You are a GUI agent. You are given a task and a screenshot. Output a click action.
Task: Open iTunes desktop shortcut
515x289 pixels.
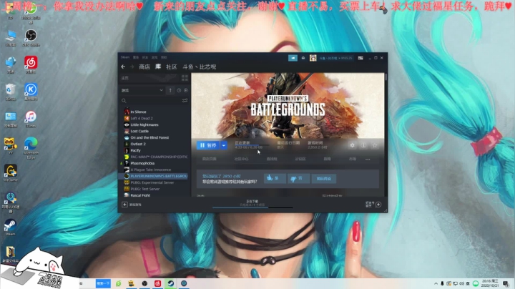coord(31,119)
